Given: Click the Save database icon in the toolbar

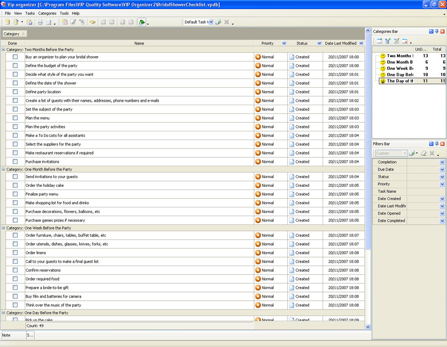Looking at the screenshot, I should click(30, 22).
